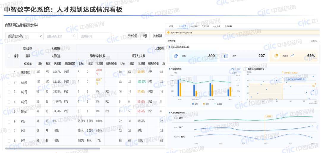Click the 111% cell in P75 row
The height and width of the screenshot is (153, 321).
pos(140,141)
